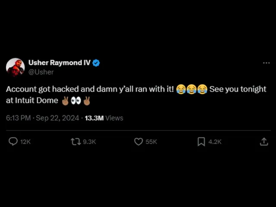Click the Usher Raymond IV display name
Viewport: 276px width, 207px height.
click(x=59, y=63)
